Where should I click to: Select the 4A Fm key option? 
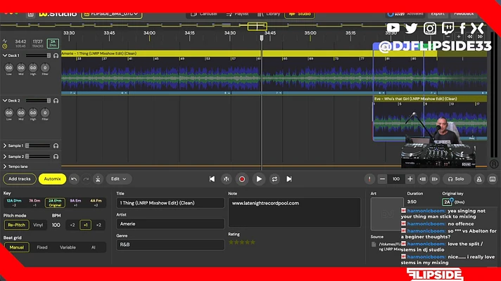(96, 203)
